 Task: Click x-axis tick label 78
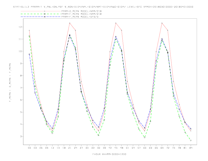(x=179, y=148)
